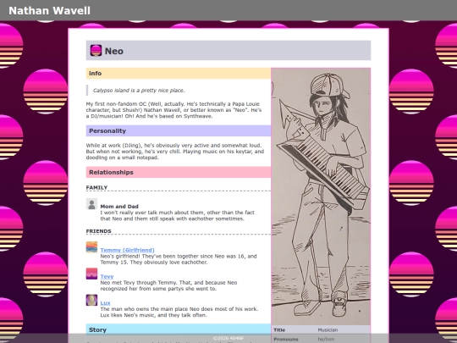Select the Info section header
Viewport: 457px width, 343px height.
coord(179,73)
